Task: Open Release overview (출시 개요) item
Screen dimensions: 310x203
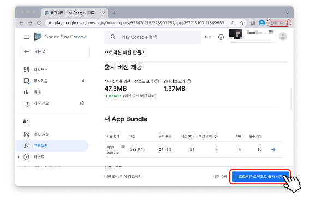Action: (x=52, y=135)
